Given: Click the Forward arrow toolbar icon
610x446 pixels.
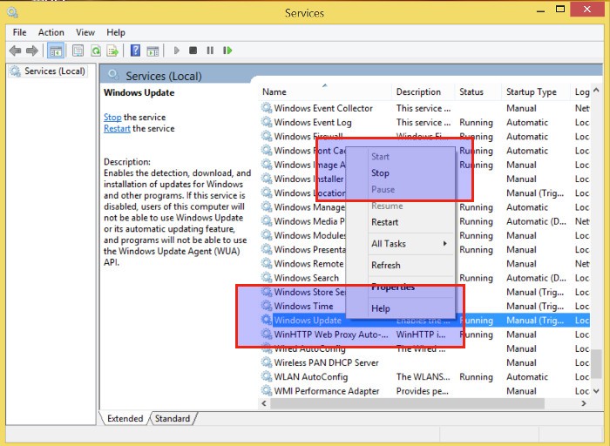Looking at the screenshot, I should point(32,51).
